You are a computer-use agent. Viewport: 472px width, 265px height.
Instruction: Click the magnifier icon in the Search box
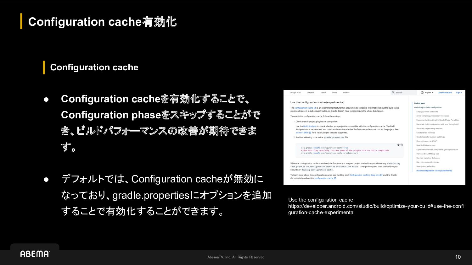(393, 93)
